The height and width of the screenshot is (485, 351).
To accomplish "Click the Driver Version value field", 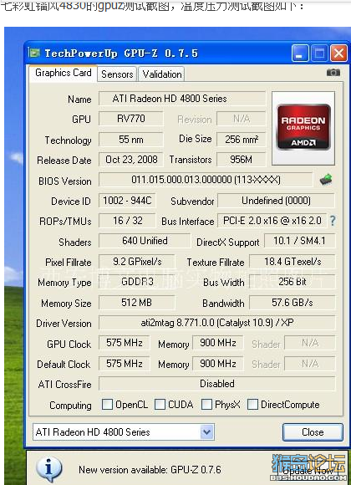I will pyautogui.click(x=217, y=323).
